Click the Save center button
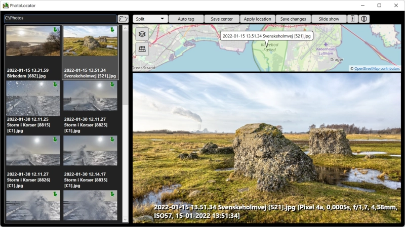405x227 pixels. 222,19
